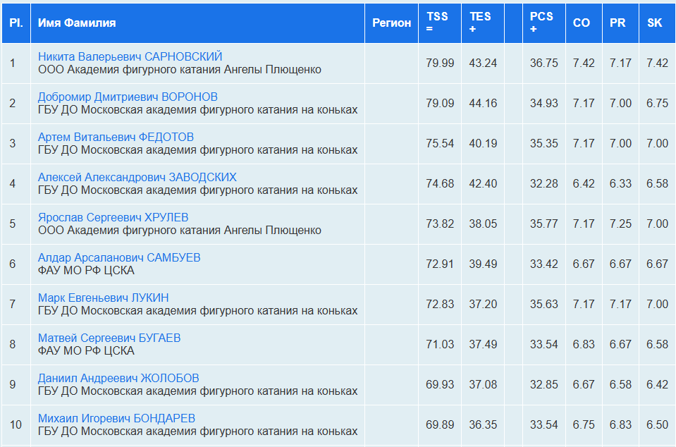Screen dimensions: 676x447
Task: Select TSS value 71.03
Action: 440,344
